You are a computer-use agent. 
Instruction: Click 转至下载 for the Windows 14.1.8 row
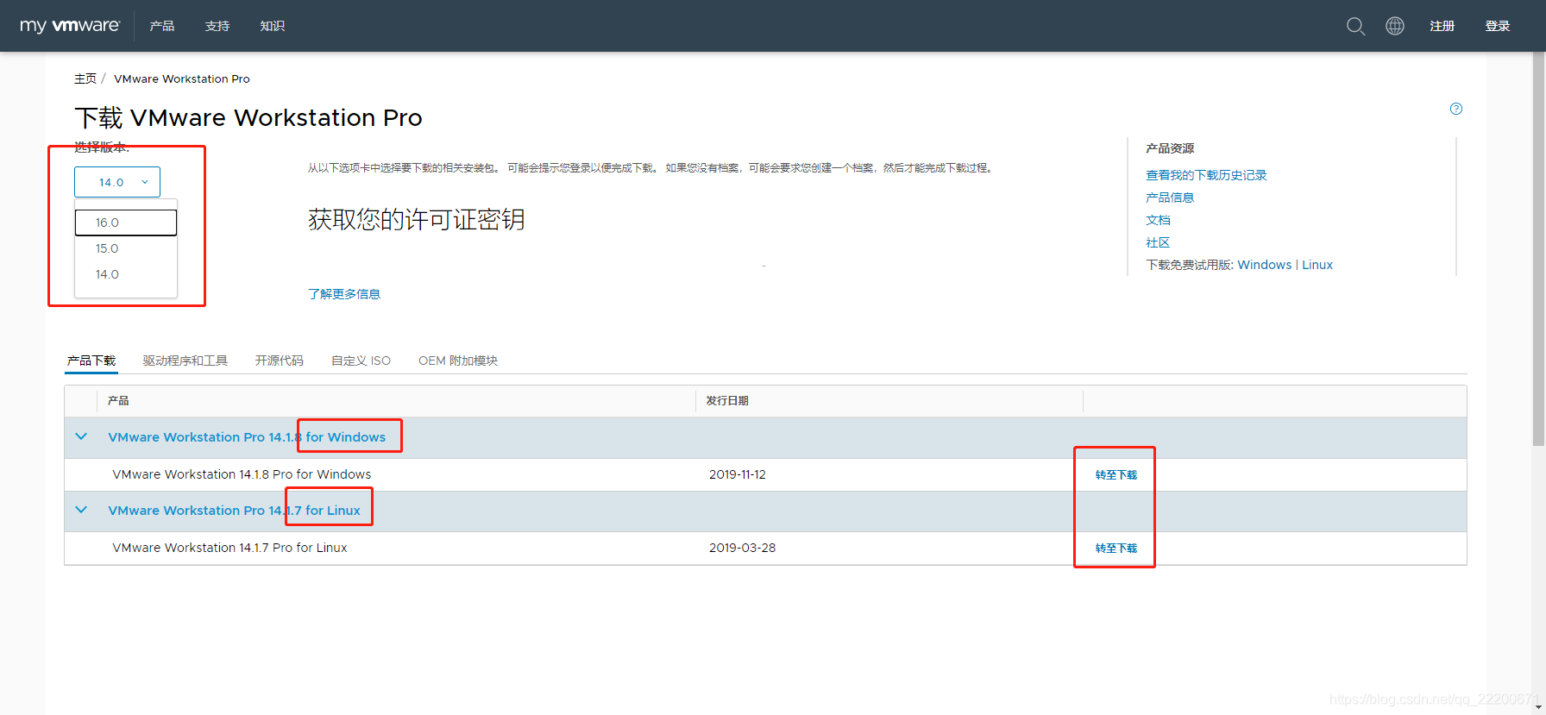1116,475
